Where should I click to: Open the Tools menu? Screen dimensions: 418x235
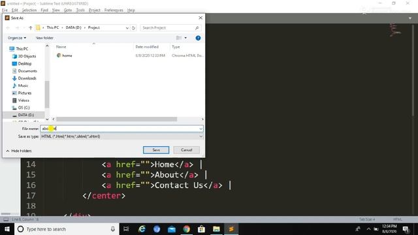pos(80,10)
